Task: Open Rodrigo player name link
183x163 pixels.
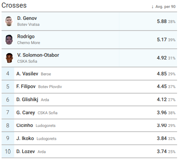Action: [26, 36]
